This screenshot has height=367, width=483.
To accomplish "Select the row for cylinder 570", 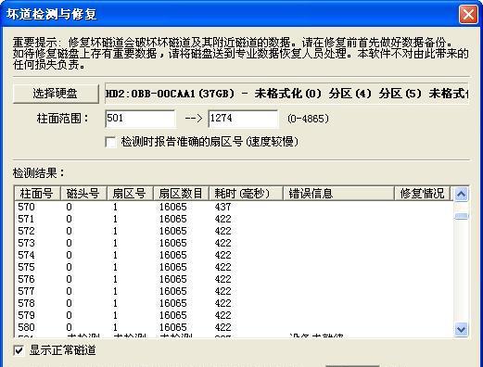I will coord(234,207).
